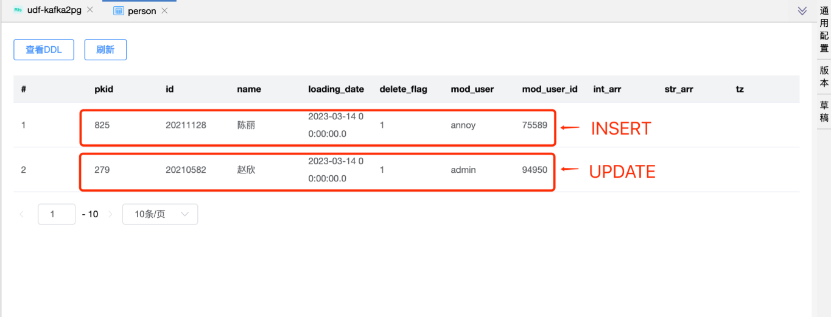
Task: Open the 草稿 side panel
Action: click(x=824, y=111)
